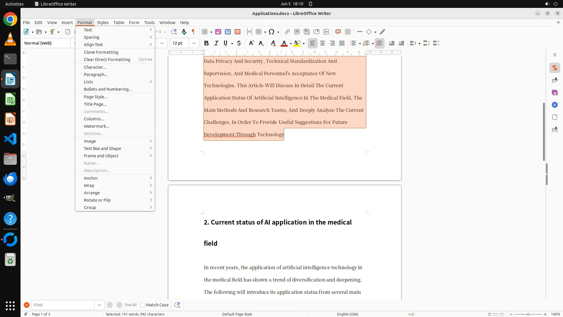Enable the Match Case checkbox

[x=143, y=305]
